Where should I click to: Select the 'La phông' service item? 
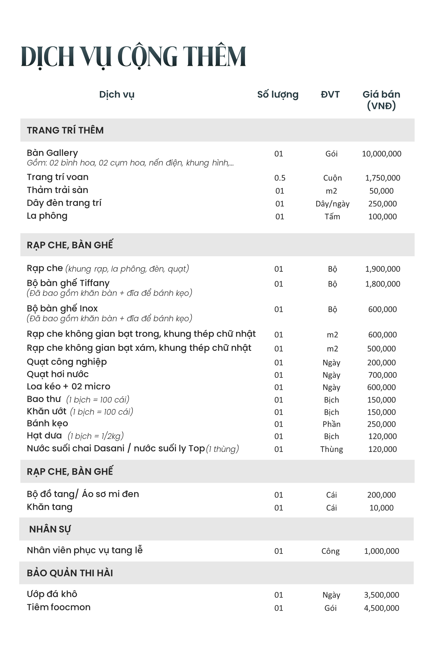47,216
